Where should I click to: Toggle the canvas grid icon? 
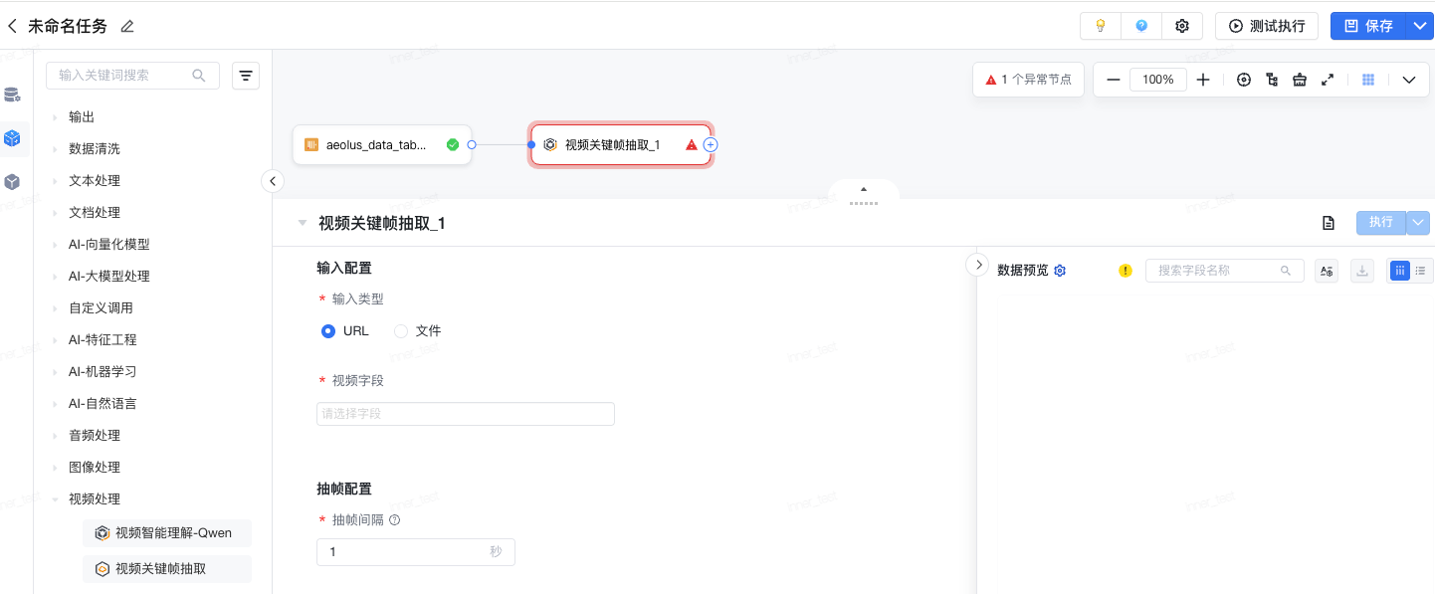1368,80
